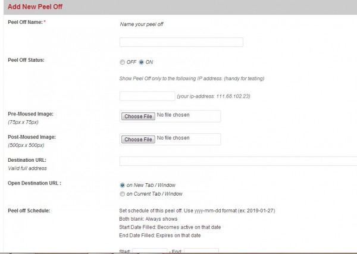357x254 pixels.
Task: Click the Add New Peel Off heading
Action: [x=35, y=7]
